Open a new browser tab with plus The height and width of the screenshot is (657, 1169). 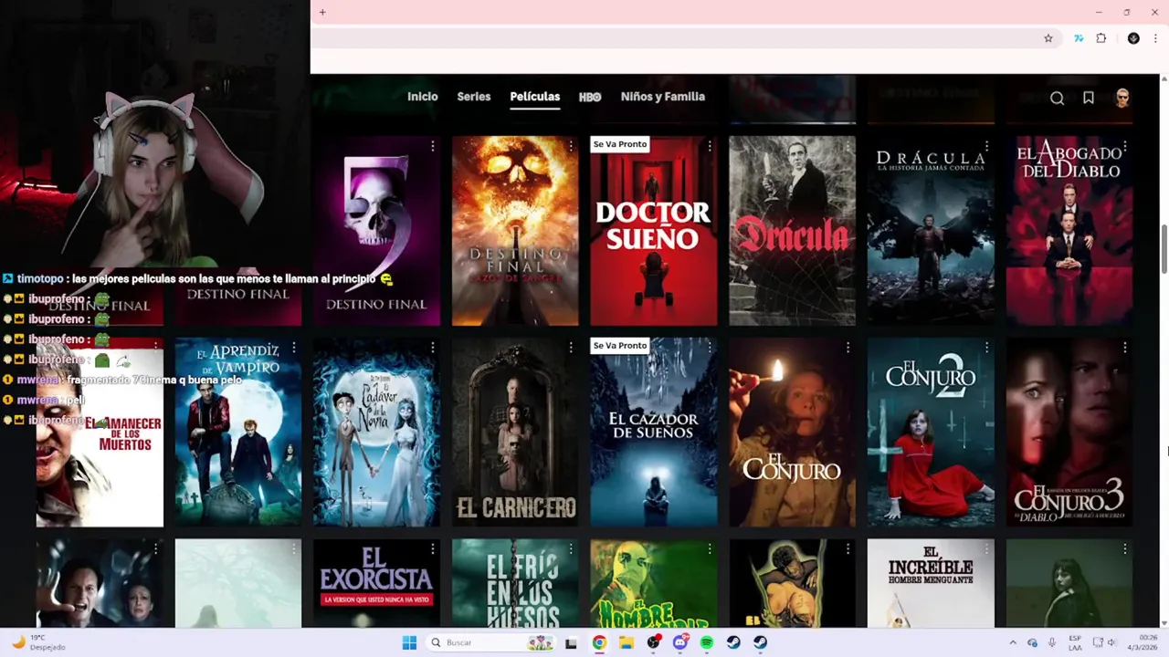pos(322,12)
